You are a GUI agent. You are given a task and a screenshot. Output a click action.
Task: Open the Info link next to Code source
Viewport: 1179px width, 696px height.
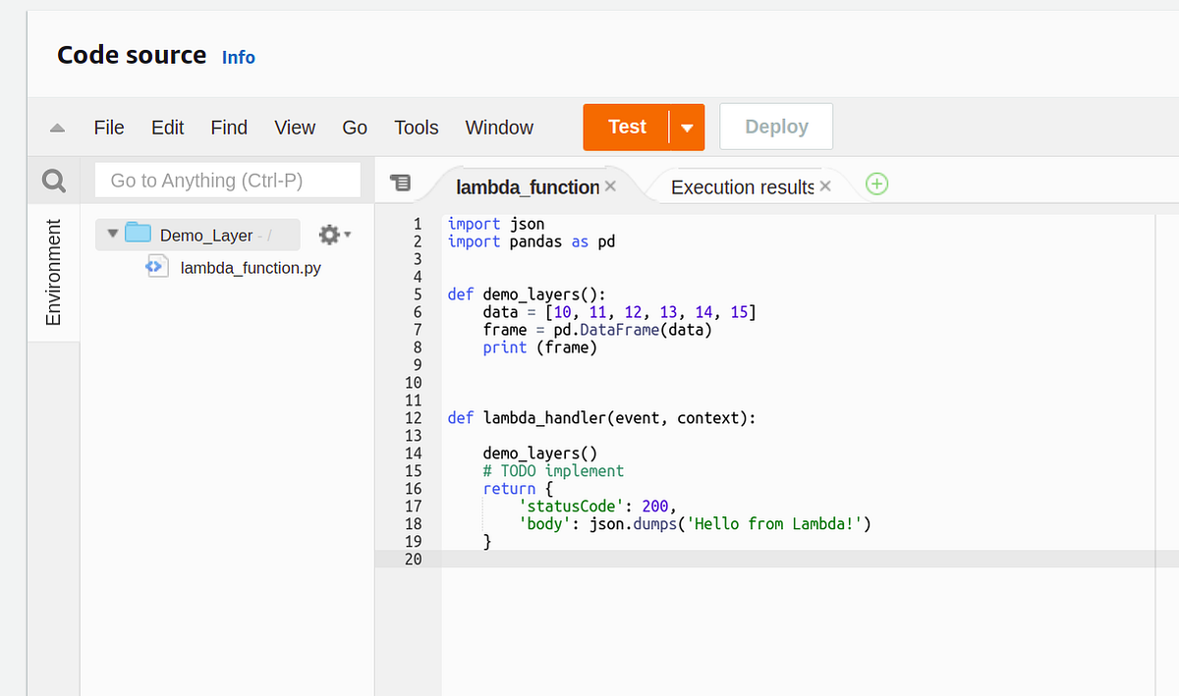[238, 57]
